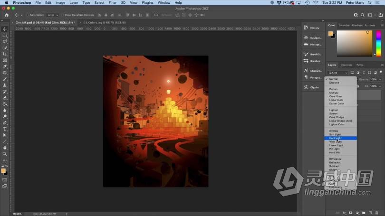Toggle adjustment layer filter in Layers panel
The height and width of the screenshot is (216, 385).
[x=358, y=73]
